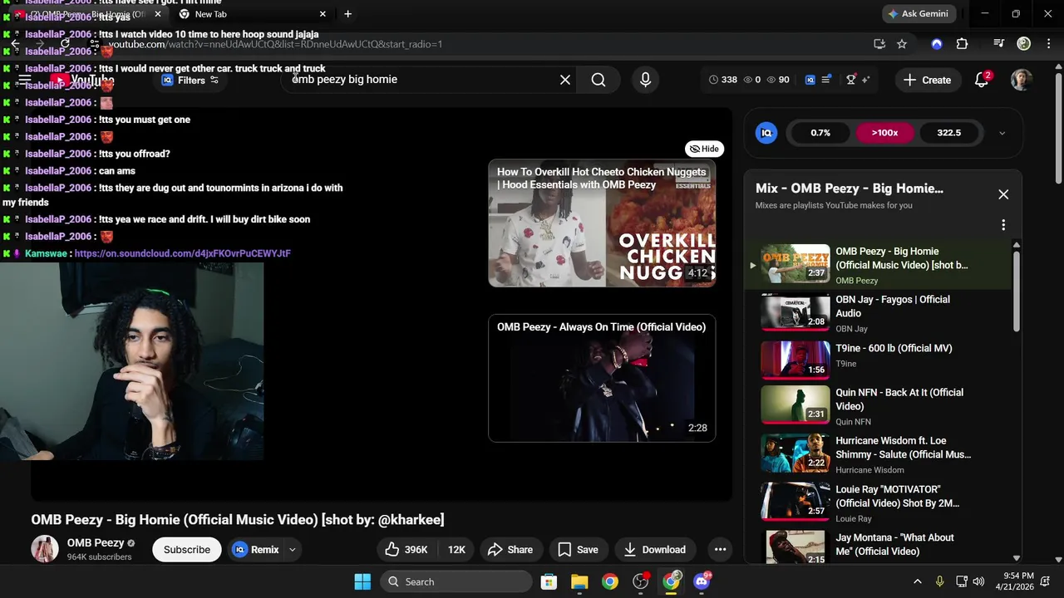Viewport: 1064px width, 598px height.
Task: Click the Windows taskbar search box
Action: (x=456, y=581)
